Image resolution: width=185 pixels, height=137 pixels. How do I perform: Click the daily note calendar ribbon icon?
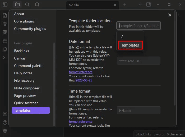[5, 41]
